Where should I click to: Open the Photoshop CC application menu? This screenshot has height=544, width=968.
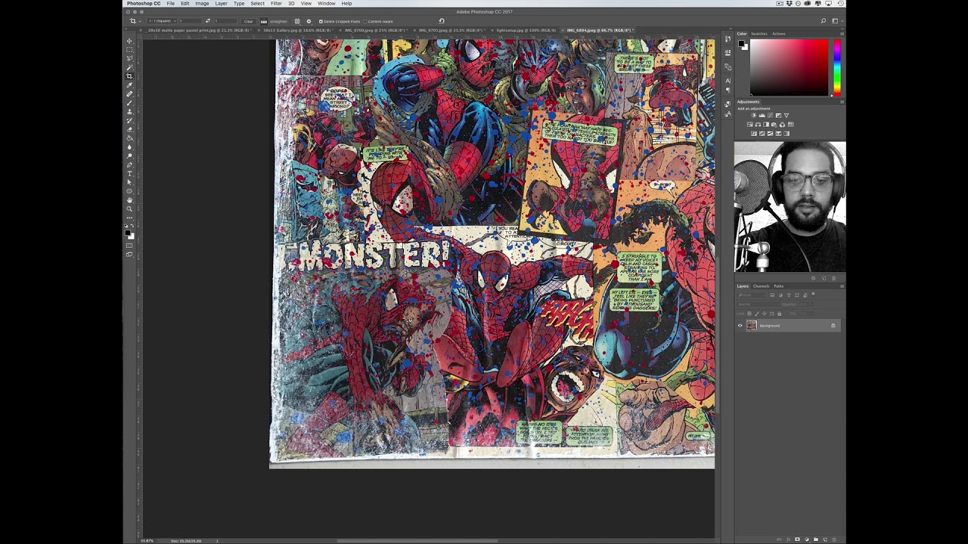144,4
